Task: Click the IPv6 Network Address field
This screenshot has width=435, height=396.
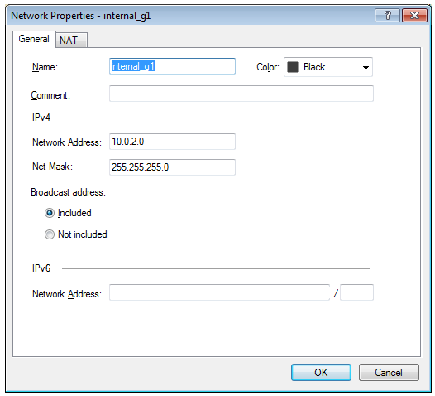Action: coord(219,292)
